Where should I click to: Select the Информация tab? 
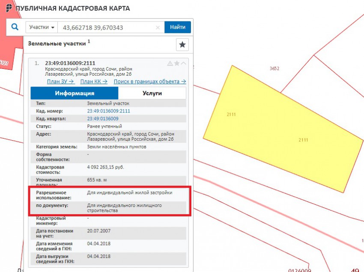tap(75, 93)
